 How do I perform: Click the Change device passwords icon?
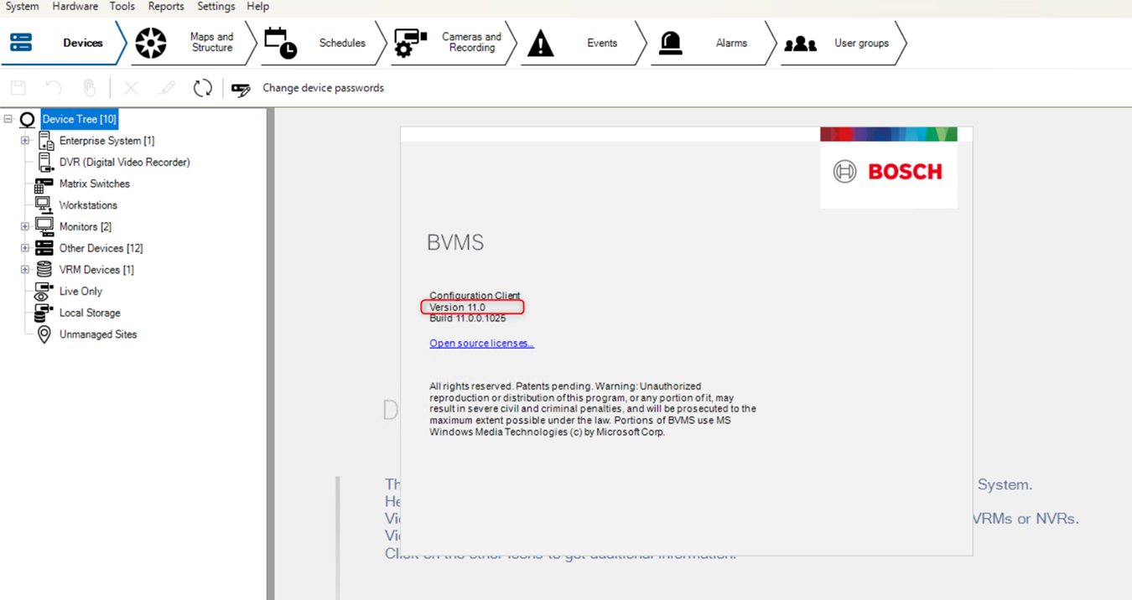coord(241,89)
